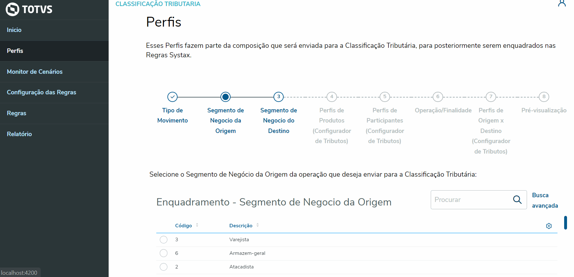Select the Varejista radio button

coord(164,240)
